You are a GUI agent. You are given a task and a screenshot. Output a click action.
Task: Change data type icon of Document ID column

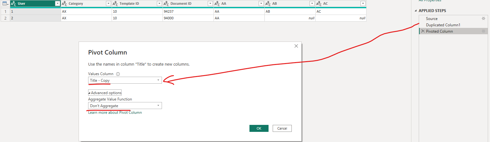click(166, 3)
